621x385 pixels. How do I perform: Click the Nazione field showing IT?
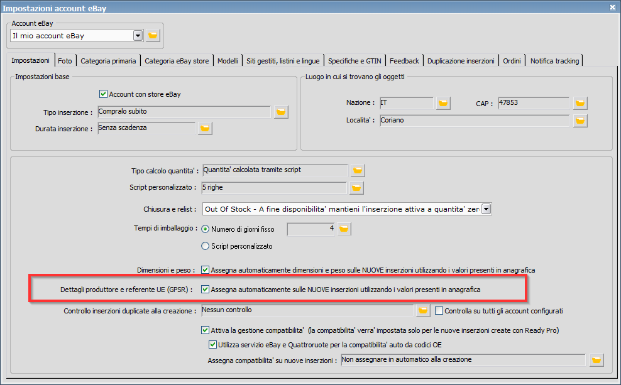point(407,103)
